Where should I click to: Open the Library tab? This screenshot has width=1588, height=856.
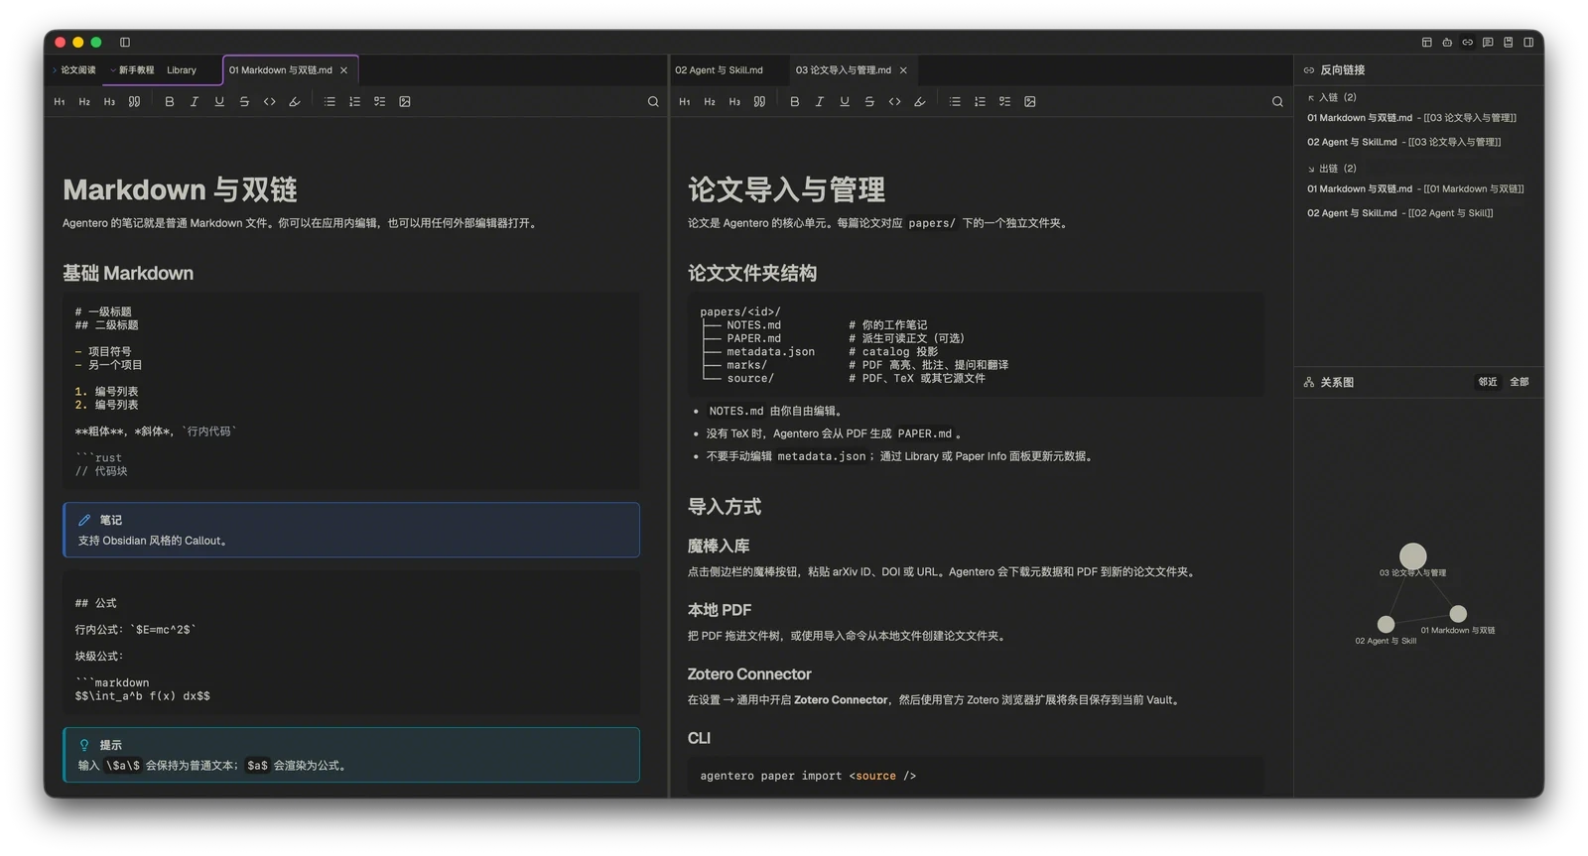coord(182,70)
